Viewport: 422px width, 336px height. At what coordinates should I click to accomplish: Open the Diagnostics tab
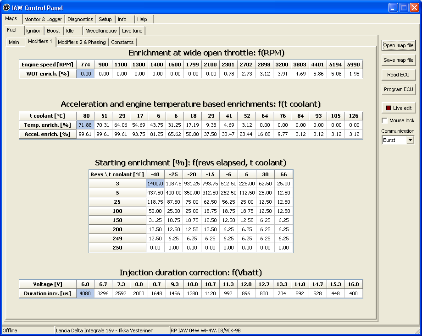(x=80, y=19)
